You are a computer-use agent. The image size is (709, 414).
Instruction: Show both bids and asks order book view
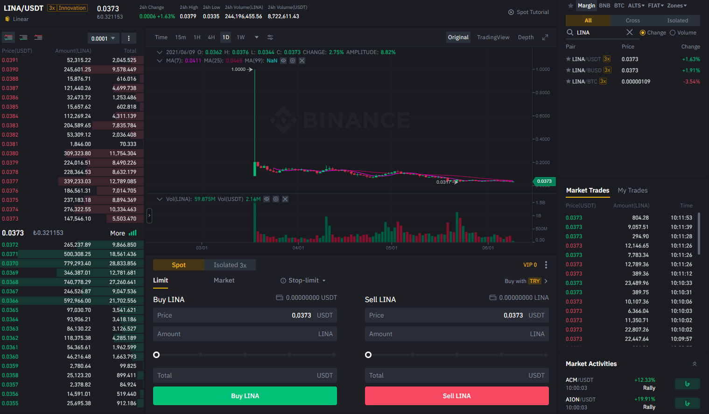pyautogui.click(x=8, y=37)
